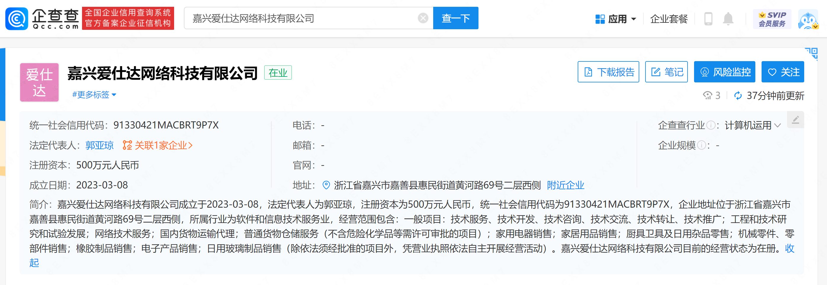Click establishment date 2023-03-08
827x285 pixels.
pyautogui.click(x=102, y=185)
